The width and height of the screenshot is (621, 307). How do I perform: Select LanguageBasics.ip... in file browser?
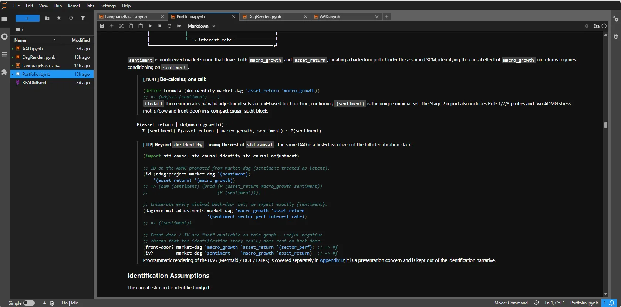(x=52, y=65)
